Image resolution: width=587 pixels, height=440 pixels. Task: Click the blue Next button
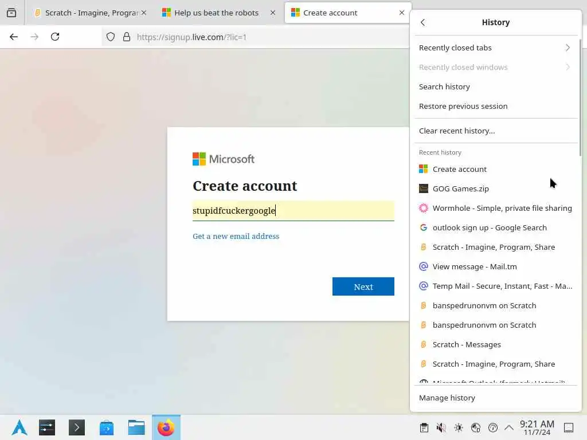coord(363,286)
